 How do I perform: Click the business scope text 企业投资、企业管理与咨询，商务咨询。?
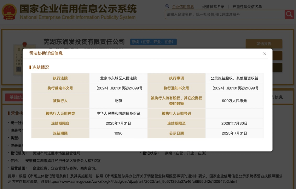[65, 168]
